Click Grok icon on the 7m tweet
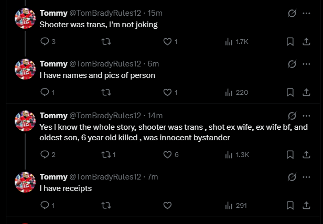The image size is (323, 224). [x=292, y=177]
